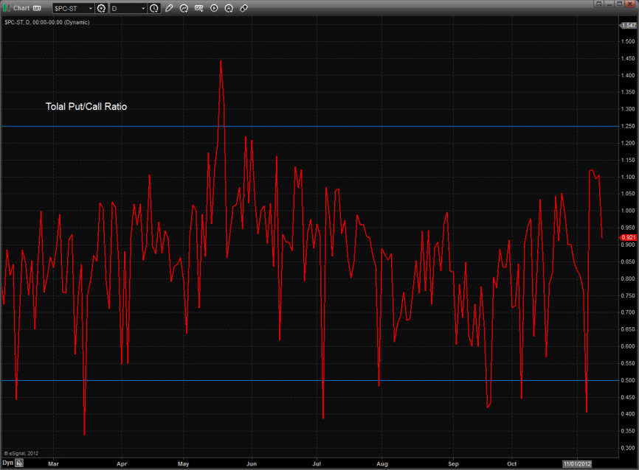Screen dimensions: 639x470
Task: Click the circular arrow studies icon
Action: 184,8
